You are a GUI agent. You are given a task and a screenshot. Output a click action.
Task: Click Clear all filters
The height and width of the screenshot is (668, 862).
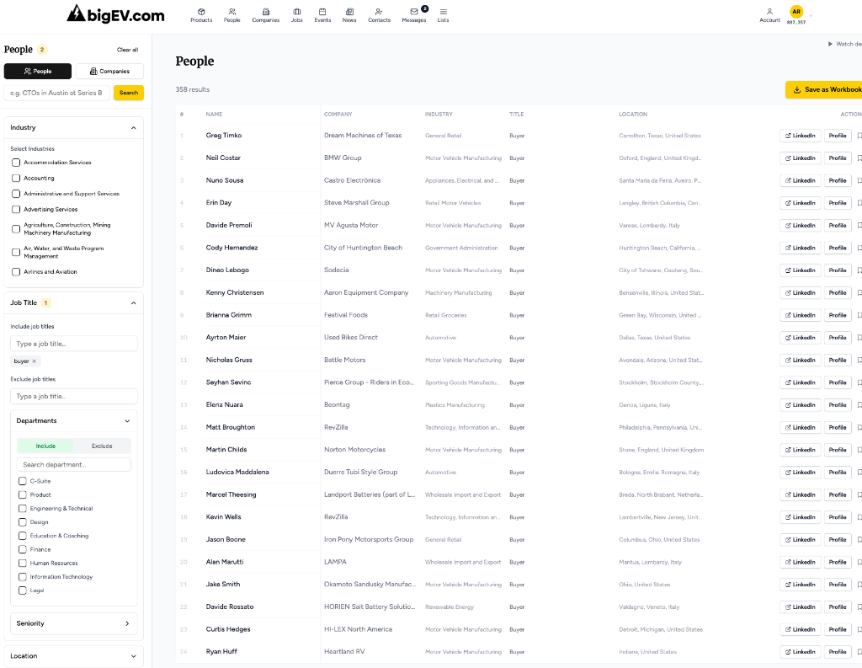(x=128, y=50)
